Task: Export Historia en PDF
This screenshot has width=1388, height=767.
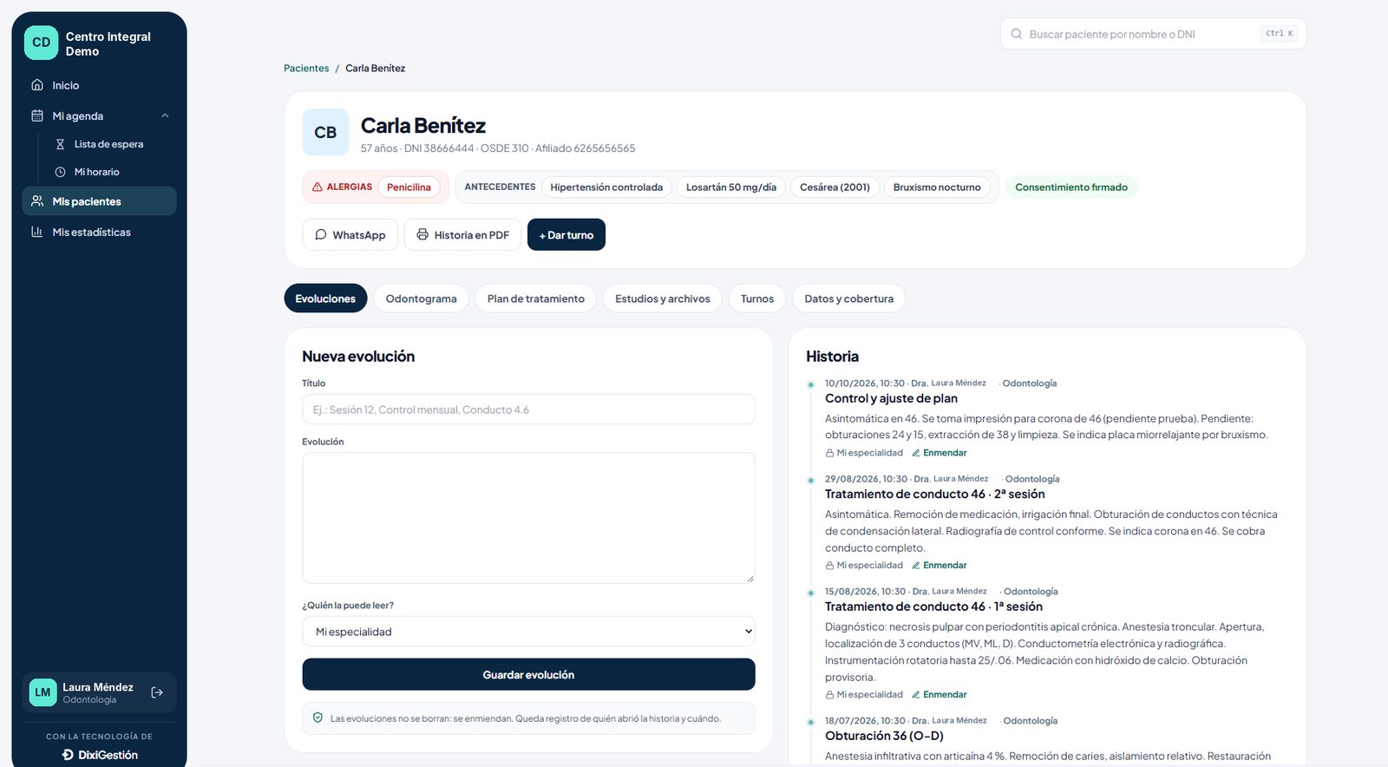Action: click(462, 235)
